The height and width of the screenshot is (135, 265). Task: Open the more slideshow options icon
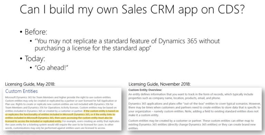coord(34,133)
